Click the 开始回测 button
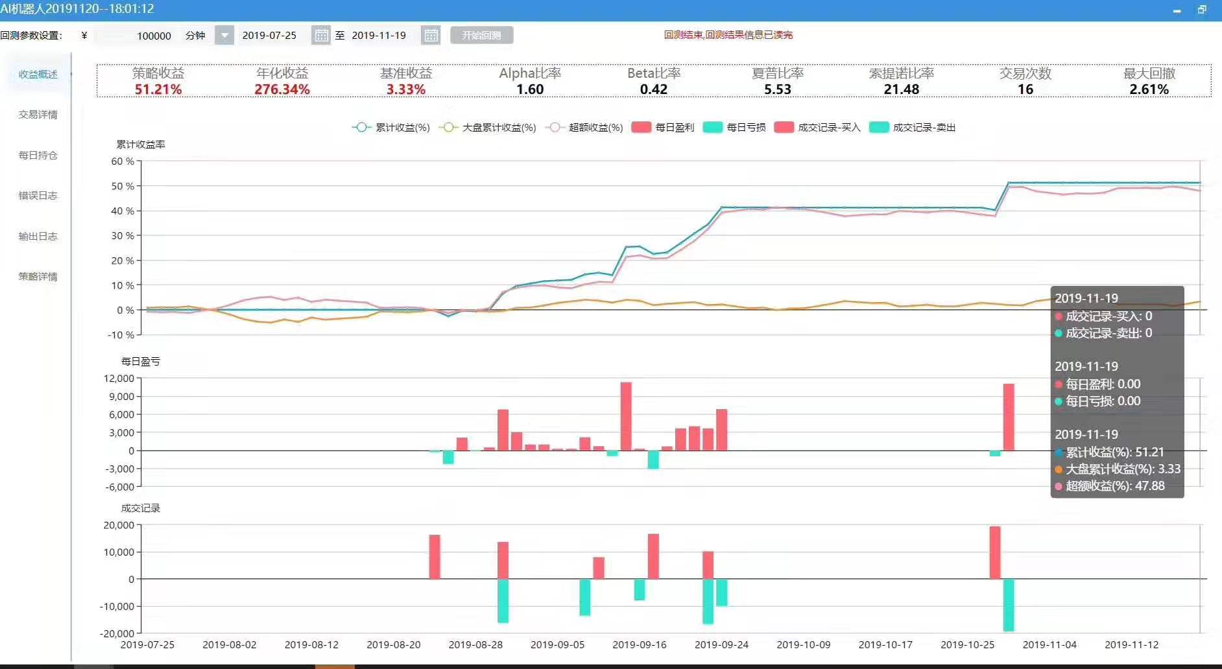The width and height of the screenshot is (1222, 669). coord(481,35)
